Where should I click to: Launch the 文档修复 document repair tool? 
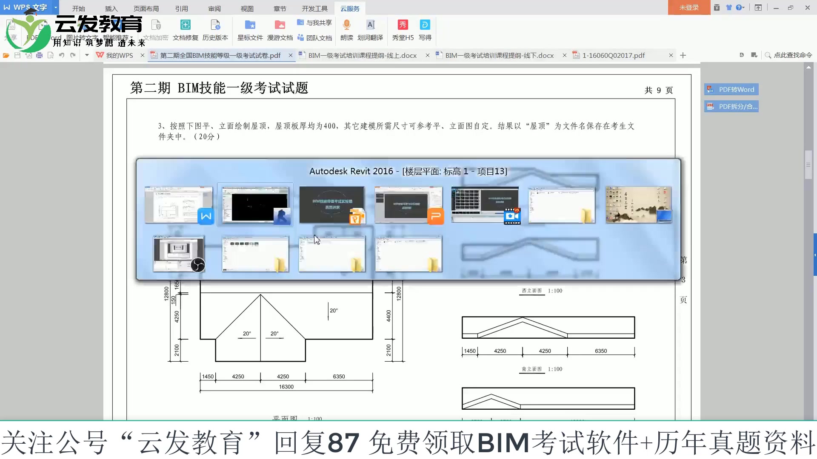[x=185, y=30]
